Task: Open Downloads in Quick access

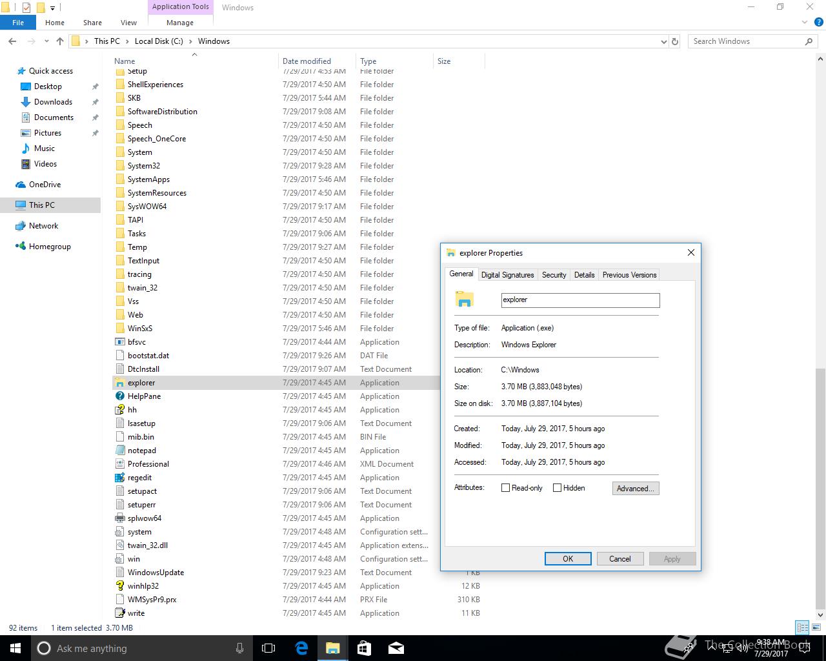Action: click(x=53, y=102)
